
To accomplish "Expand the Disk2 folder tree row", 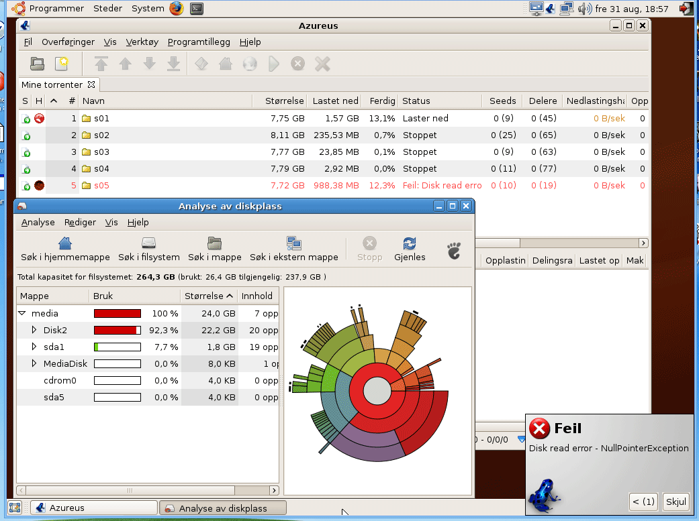I will tap(34, 330).
